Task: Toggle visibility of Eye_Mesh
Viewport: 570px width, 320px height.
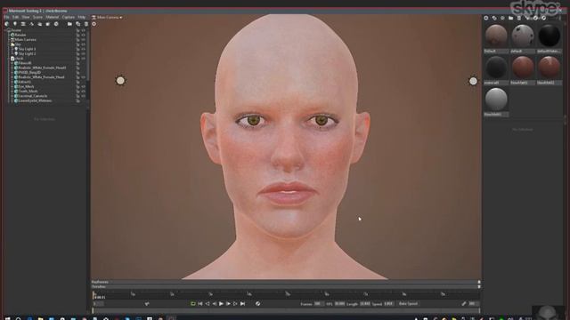Action: pos(83,86)
